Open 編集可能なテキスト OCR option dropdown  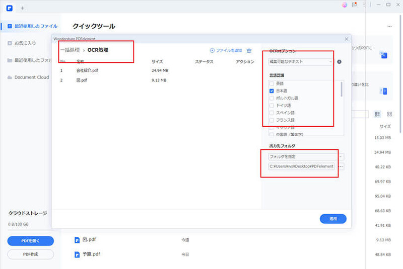[x=301, y=62]
